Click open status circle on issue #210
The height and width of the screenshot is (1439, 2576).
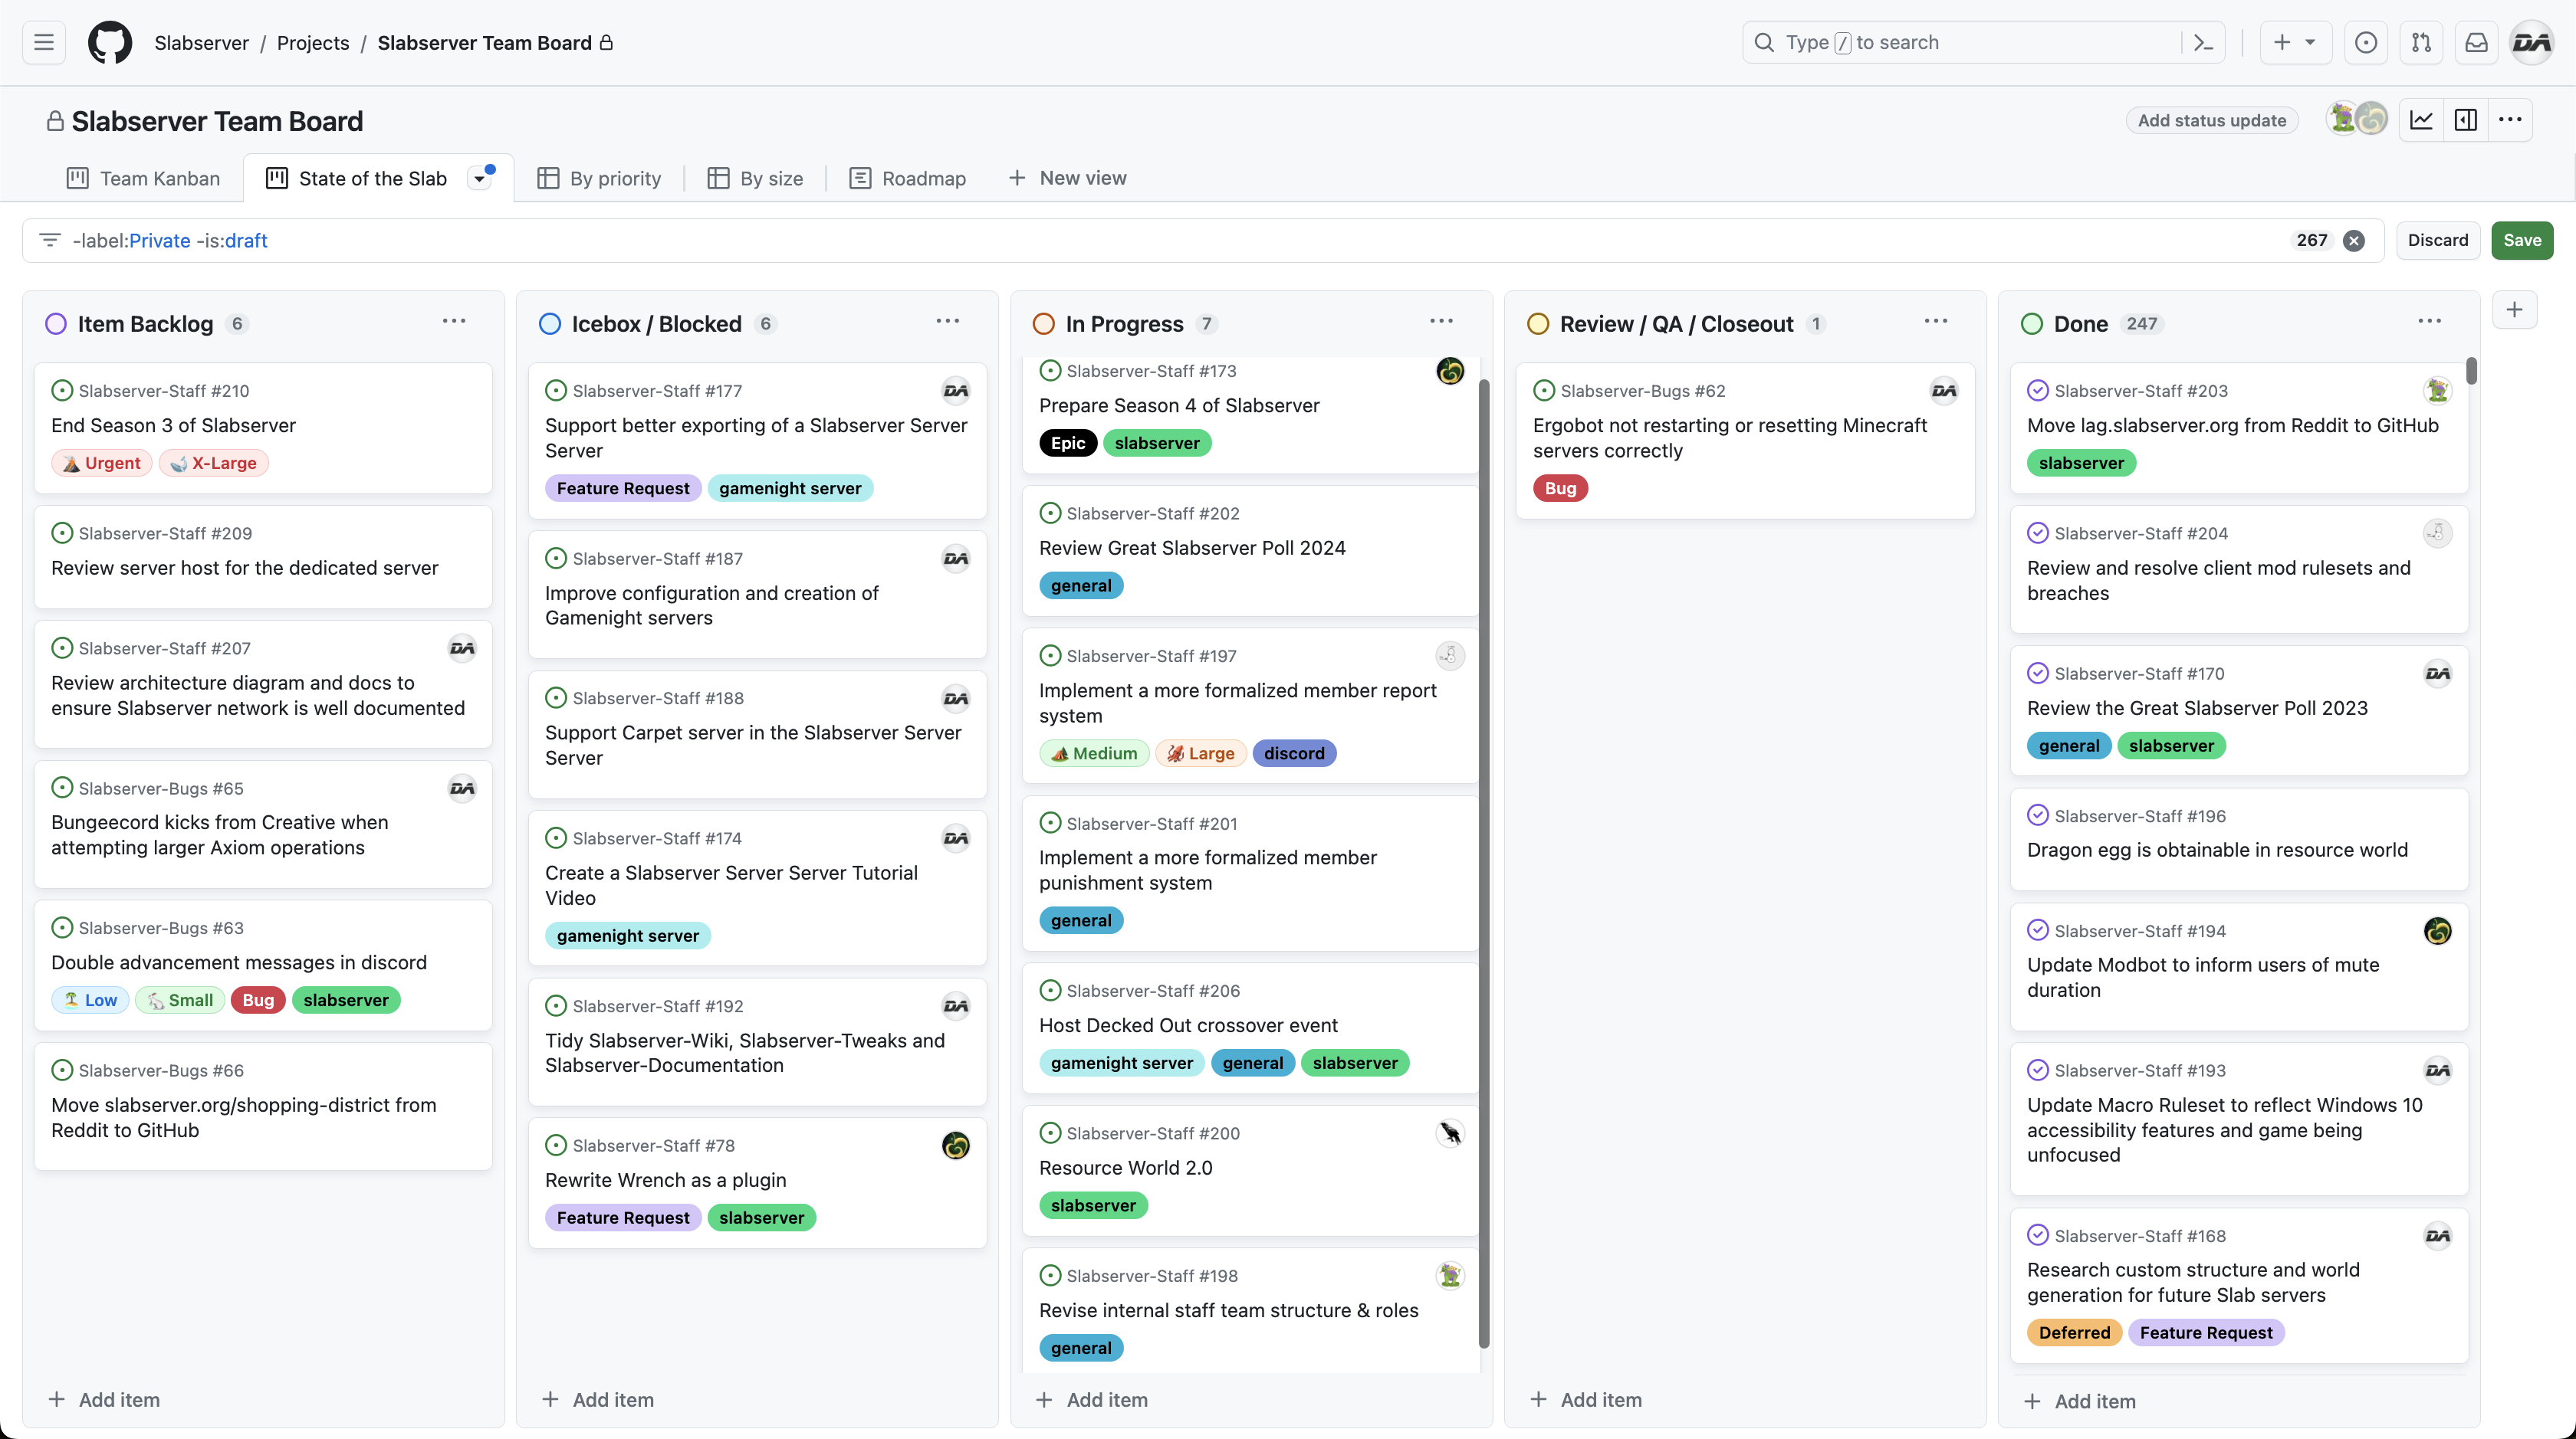click(62, 391)
